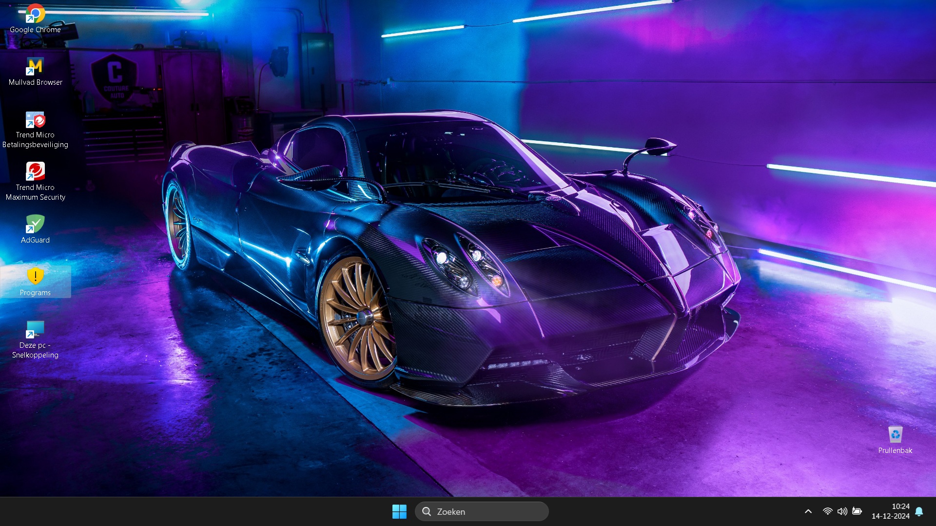Click the speaker volume tray icon
The width and height of the screenshot is (936, 526).
click(x=842, y=511)
